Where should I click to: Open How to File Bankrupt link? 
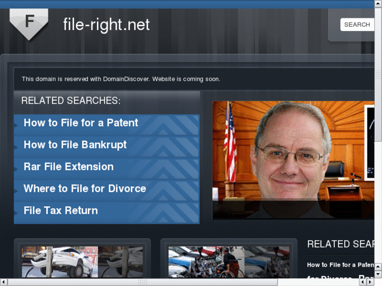(75, 145)
